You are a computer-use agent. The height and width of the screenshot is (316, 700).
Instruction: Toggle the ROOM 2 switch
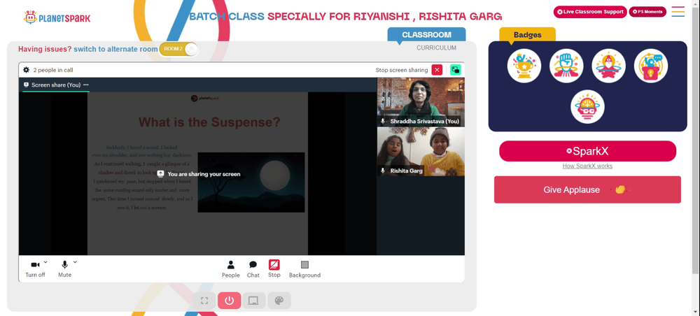178,49
